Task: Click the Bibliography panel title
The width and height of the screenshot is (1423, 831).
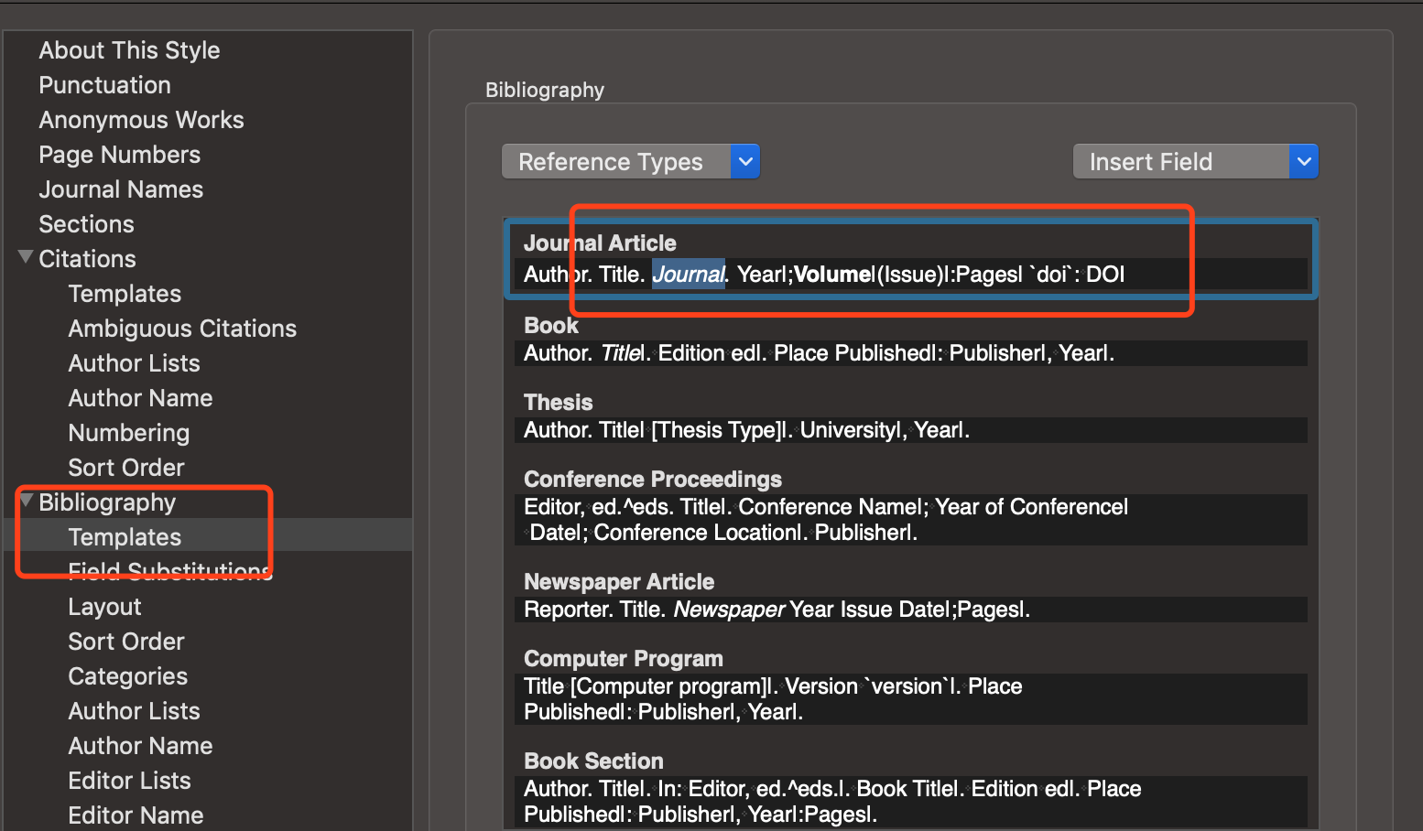Action: pyautogui.click(x=545, y=90)
